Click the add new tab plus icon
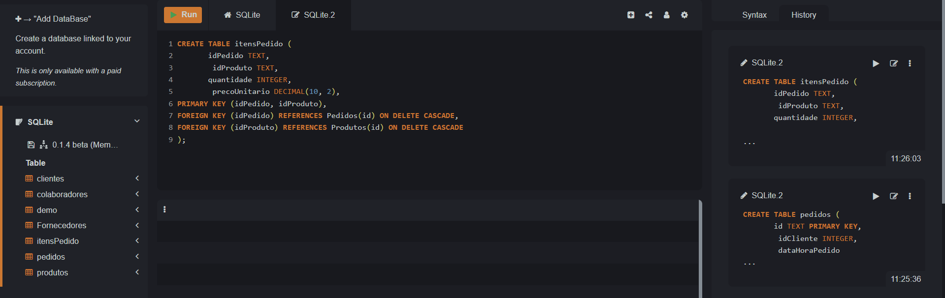945x298 pixels. click(x=631, y=15)
